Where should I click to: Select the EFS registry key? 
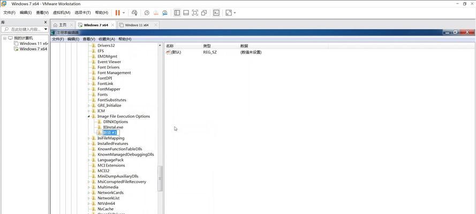click(101, 51)
